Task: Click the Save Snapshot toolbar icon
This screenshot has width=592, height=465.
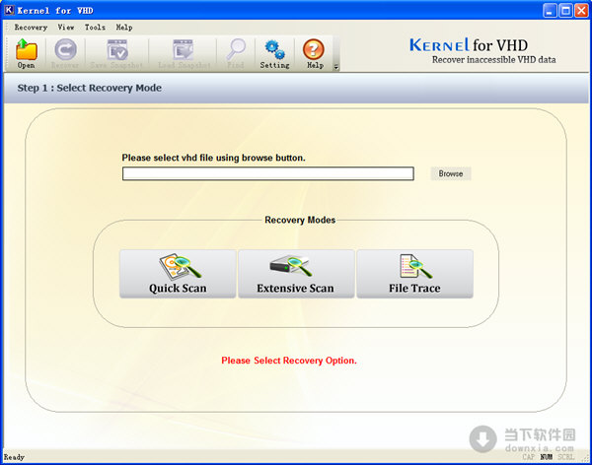Action: click(x=117, y=53)
